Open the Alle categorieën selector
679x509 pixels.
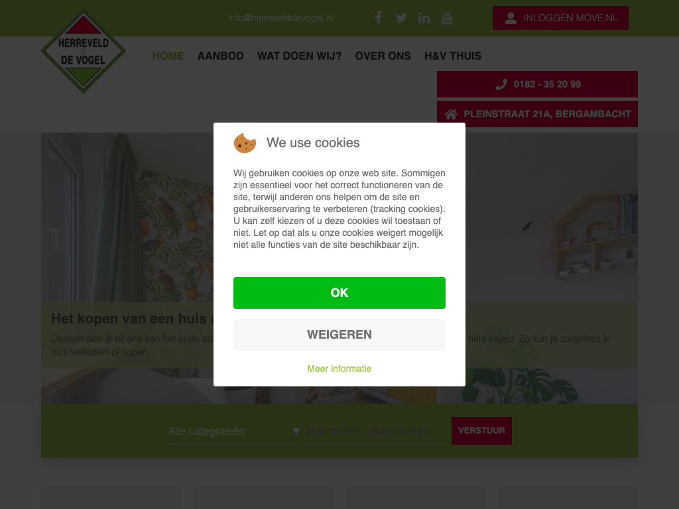point(234,431)
